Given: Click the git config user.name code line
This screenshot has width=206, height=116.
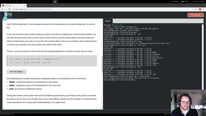Looking at the screenshot, I should point(31,63).
